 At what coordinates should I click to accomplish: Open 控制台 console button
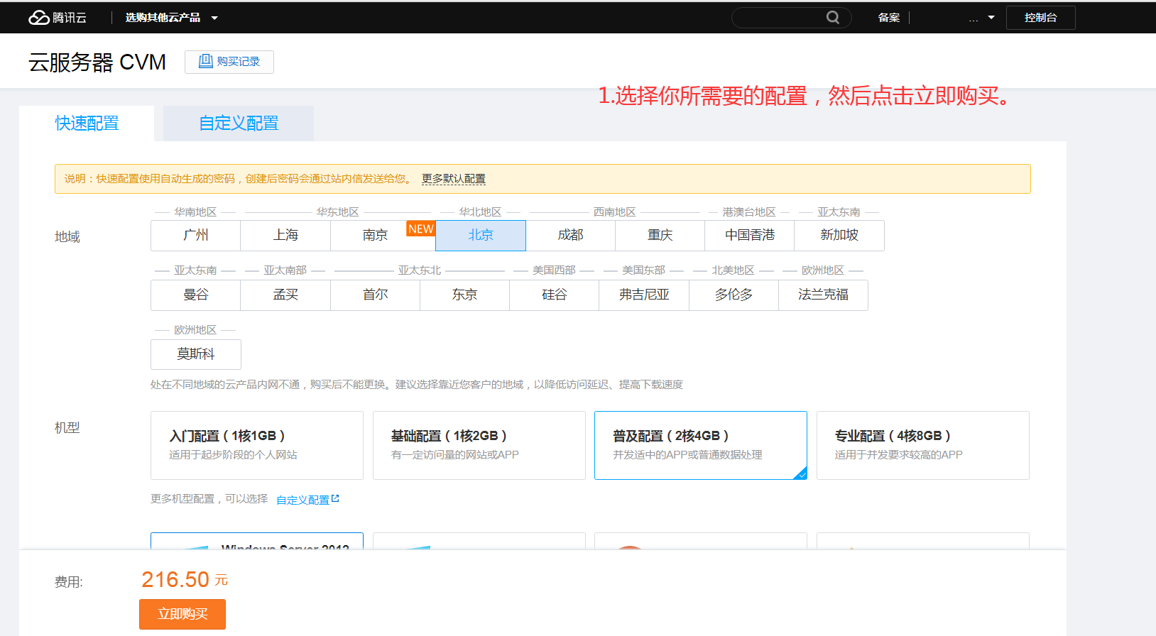pyautogui.click(x=1040, y=18)
